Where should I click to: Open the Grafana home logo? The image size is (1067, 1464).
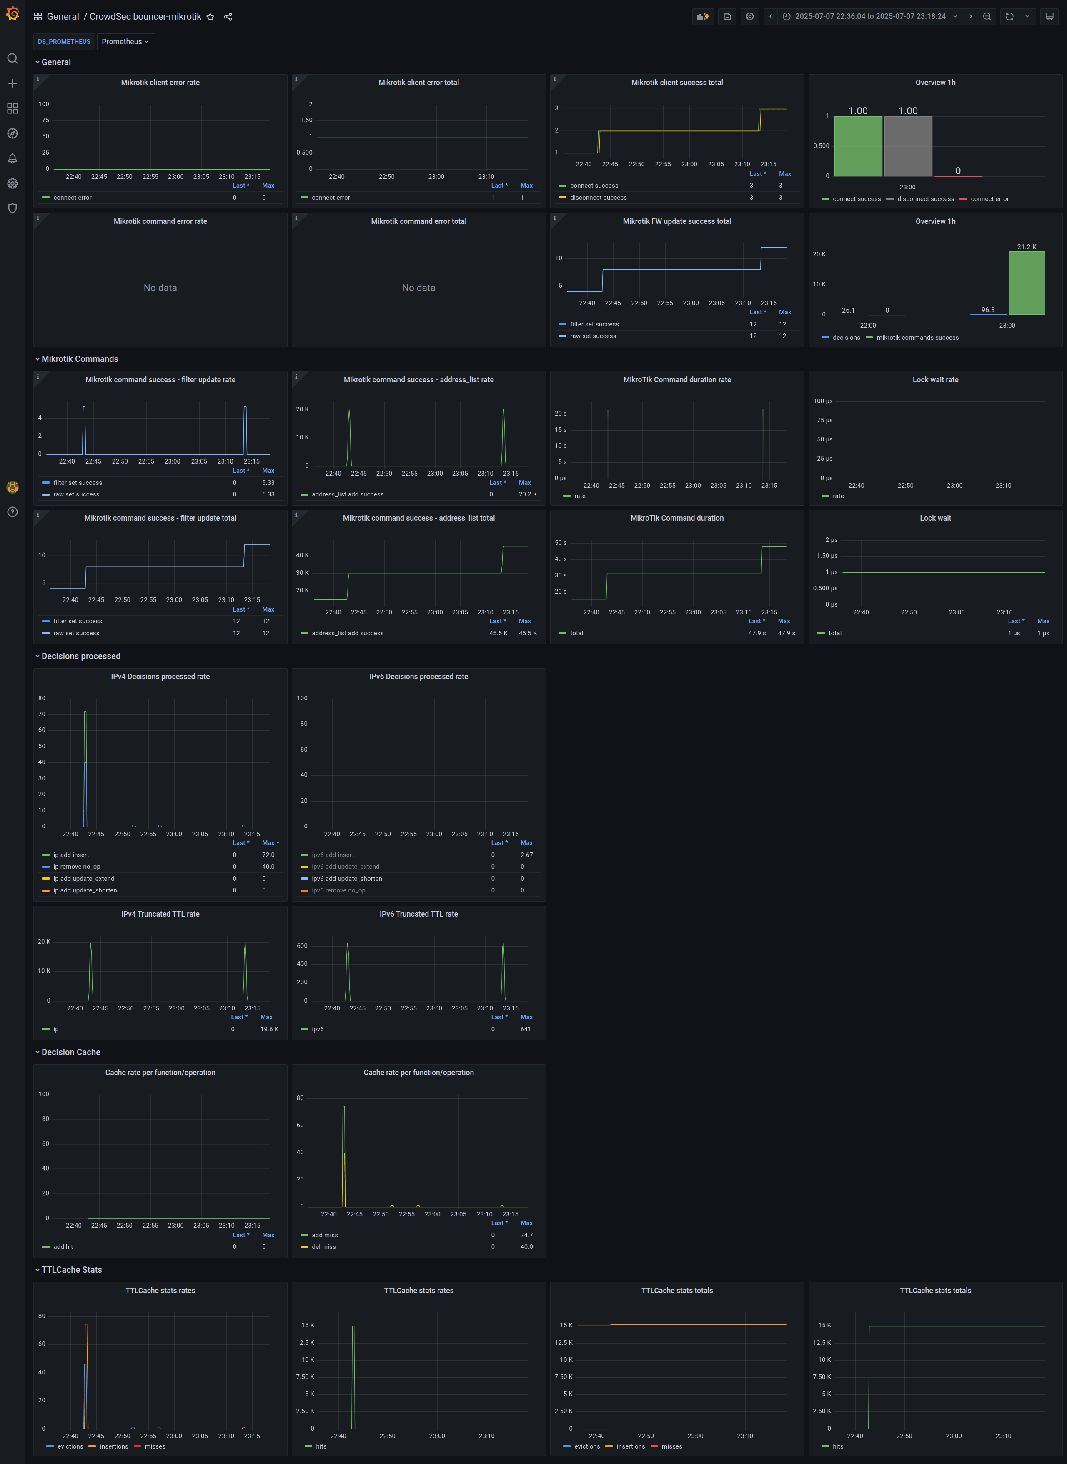coord(12,14)
